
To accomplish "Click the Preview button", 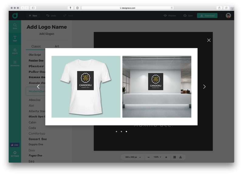I will click(x=170, y=16).
